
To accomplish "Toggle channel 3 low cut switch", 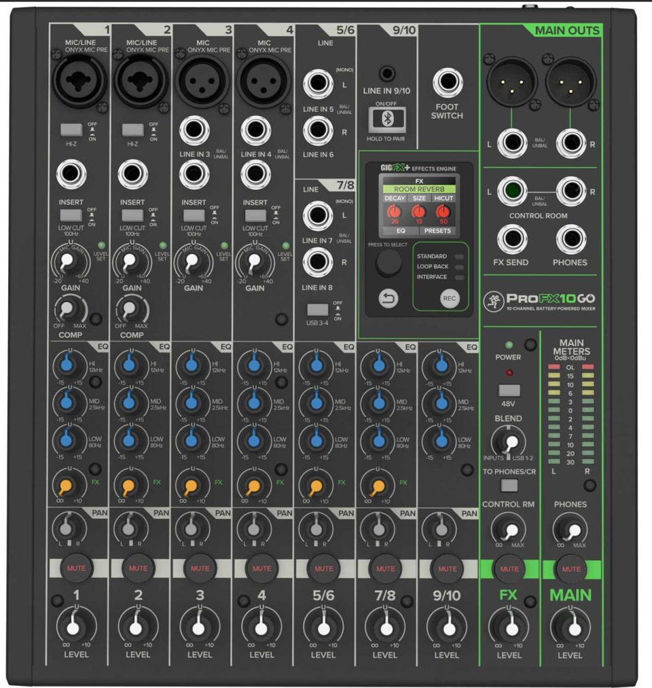I will tap(194, 215).
